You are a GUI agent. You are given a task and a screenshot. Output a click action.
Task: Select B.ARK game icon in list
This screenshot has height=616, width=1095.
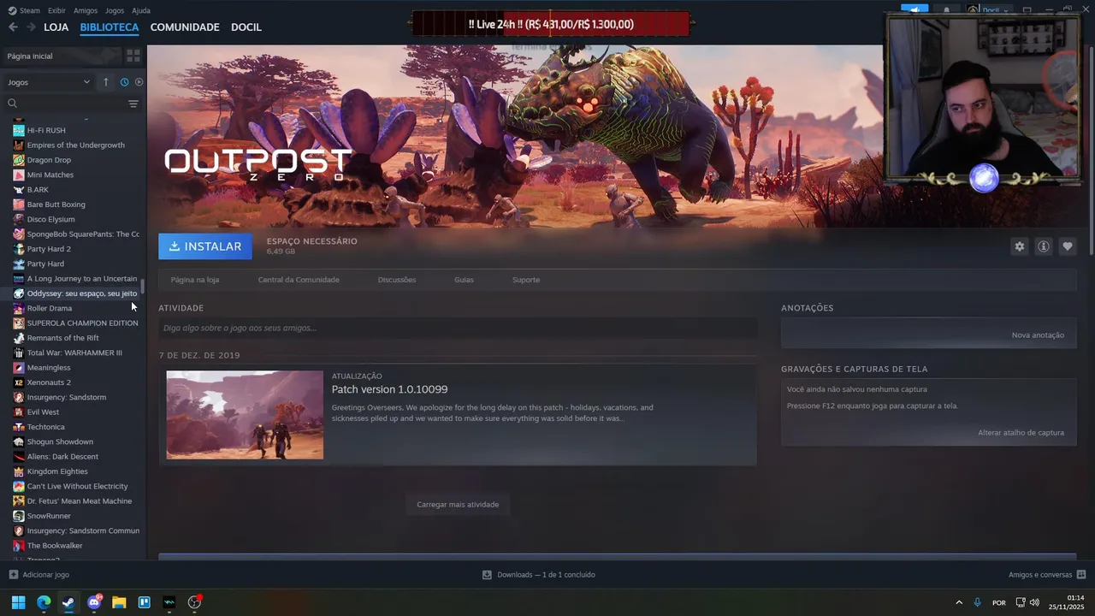(19, 190)
